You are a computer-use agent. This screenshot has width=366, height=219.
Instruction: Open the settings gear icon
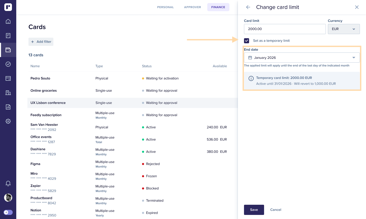click(x=8, y=121)
